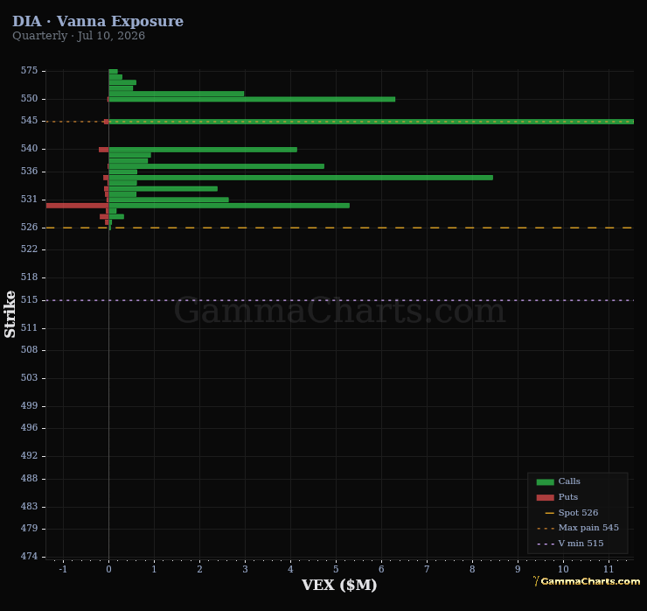Screen dimensions: 647x611
Task: Click the green Calls legend swatch
Action: coord(545,481)
